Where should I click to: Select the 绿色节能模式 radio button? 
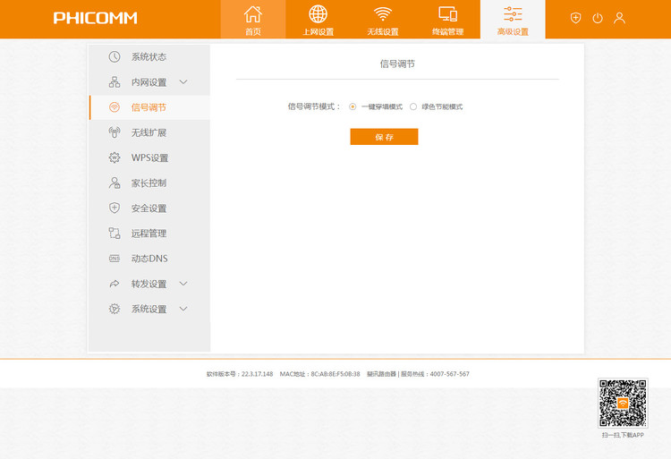(413, 106)
